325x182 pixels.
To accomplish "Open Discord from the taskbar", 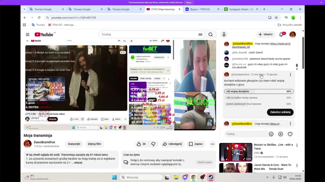I will click(x=185, y=177).
